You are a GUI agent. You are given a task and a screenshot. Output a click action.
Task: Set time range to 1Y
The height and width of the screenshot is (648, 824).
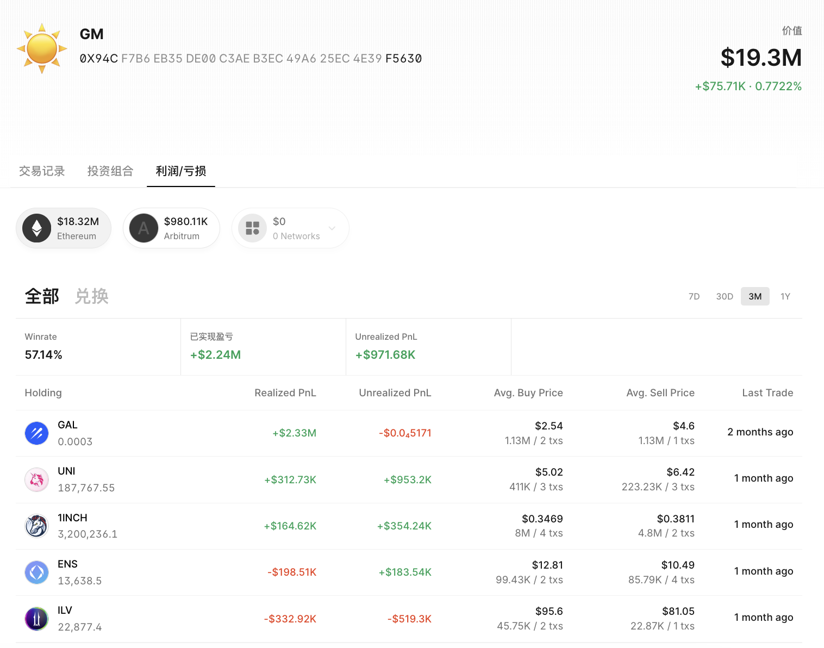point(785,296)
